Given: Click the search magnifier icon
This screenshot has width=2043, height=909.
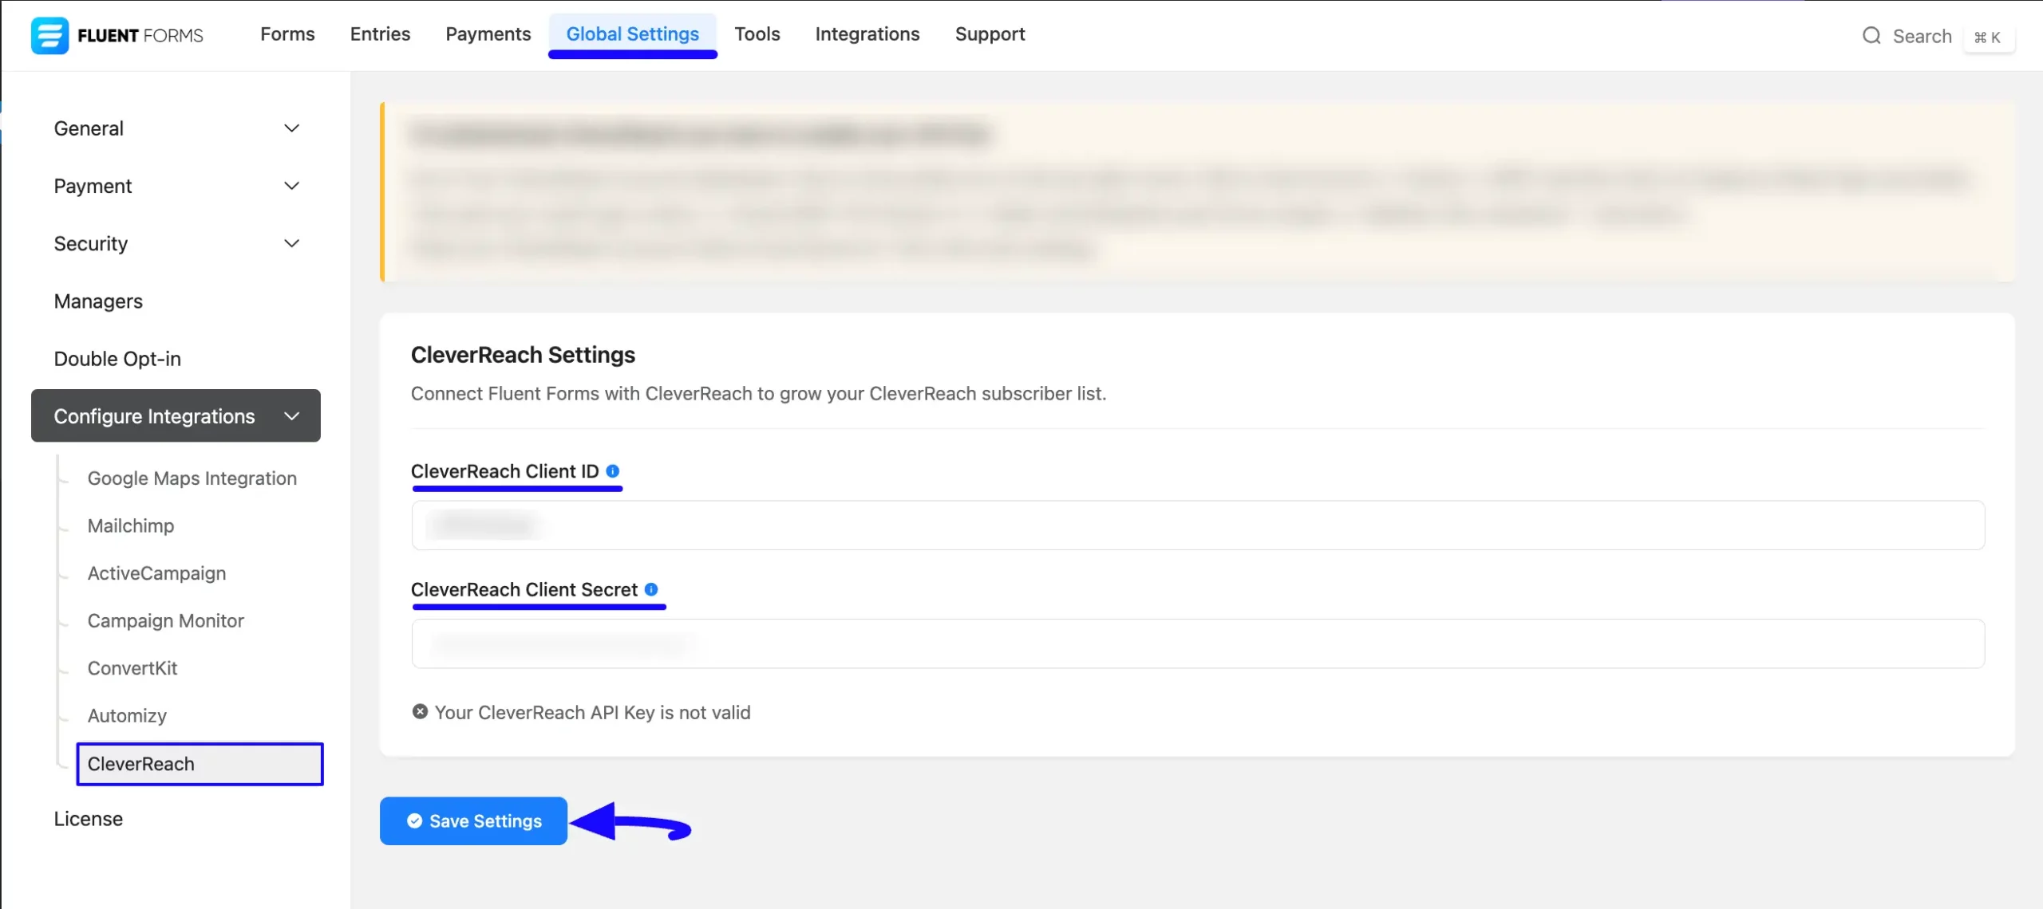Looking at the screenshot, I should point(1871,36).
